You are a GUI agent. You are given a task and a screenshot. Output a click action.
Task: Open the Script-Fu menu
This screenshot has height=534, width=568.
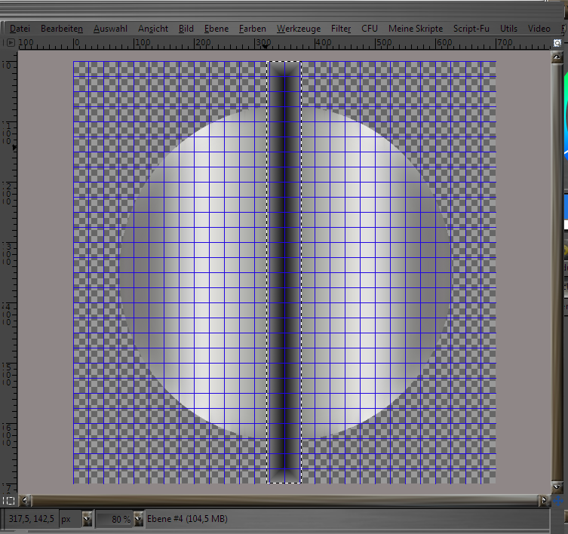tap(471, 29)
